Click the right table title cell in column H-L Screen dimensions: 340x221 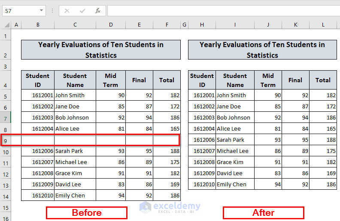[262, 50]
